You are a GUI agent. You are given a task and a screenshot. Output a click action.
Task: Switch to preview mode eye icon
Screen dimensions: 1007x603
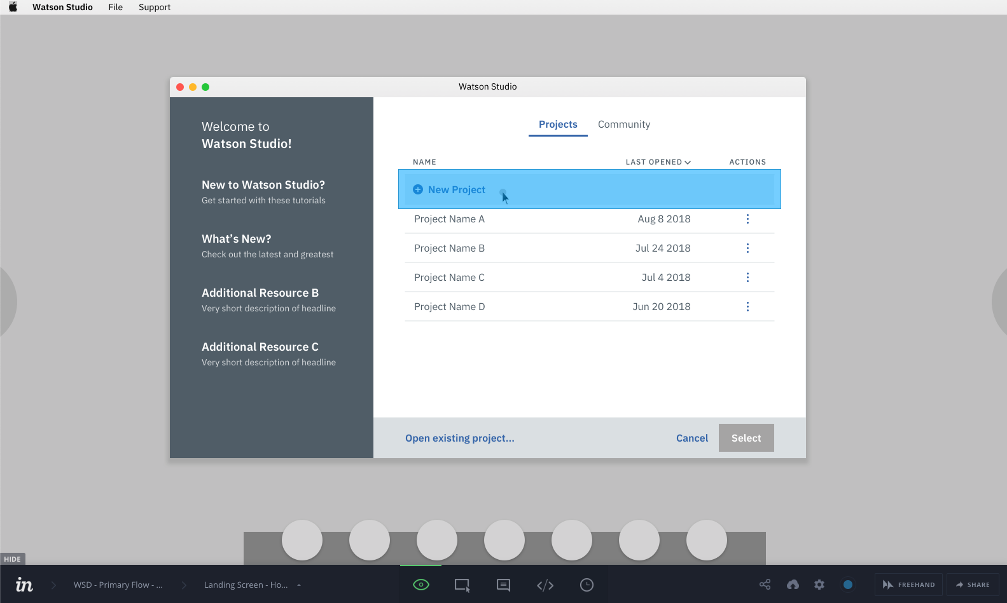point(421,585)
